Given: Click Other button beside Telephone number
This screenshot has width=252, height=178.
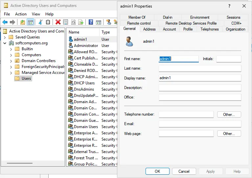Looking at the screenshot, I should click(x=229, y=115).
